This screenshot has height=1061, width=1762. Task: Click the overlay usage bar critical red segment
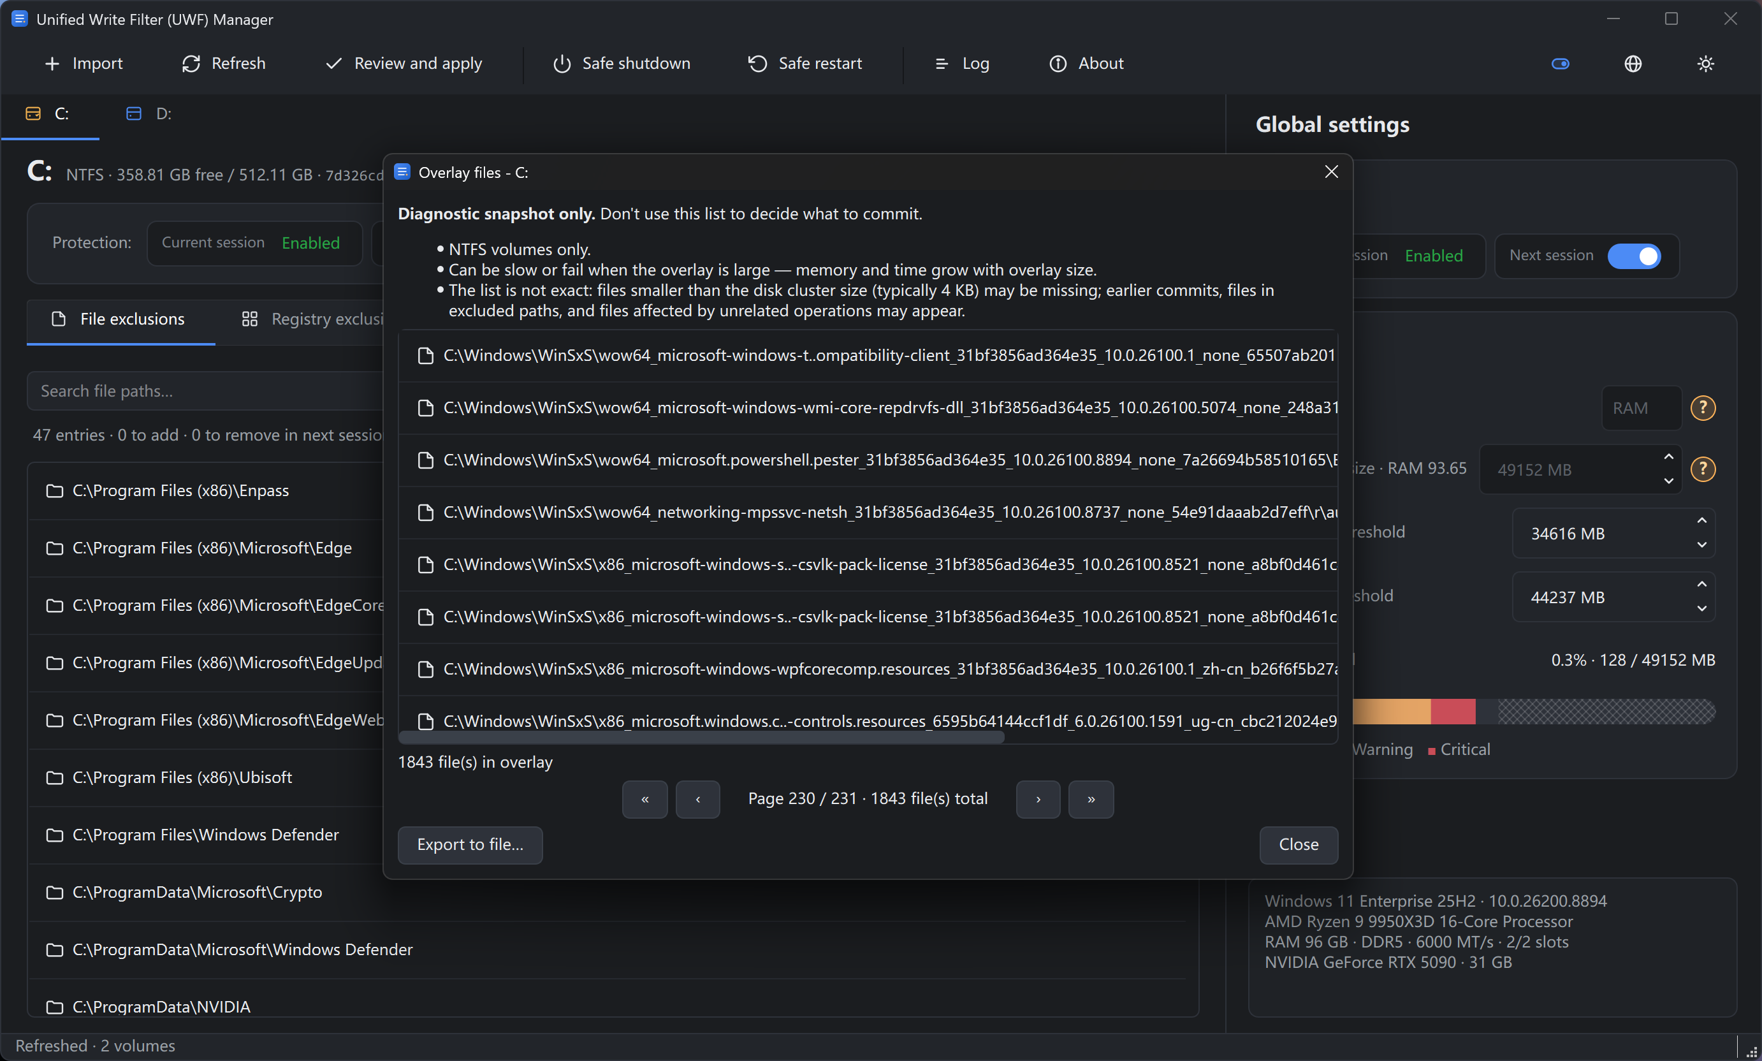click(1452, 712)
